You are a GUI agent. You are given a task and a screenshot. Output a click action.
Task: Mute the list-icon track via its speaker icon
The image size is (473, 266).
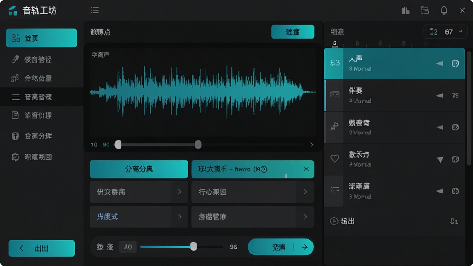pos(440,191)
